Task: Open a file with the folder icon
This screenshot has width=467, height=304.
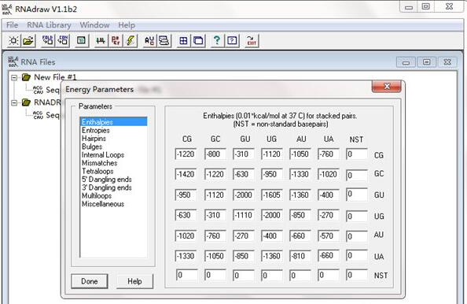Action: 28,41
